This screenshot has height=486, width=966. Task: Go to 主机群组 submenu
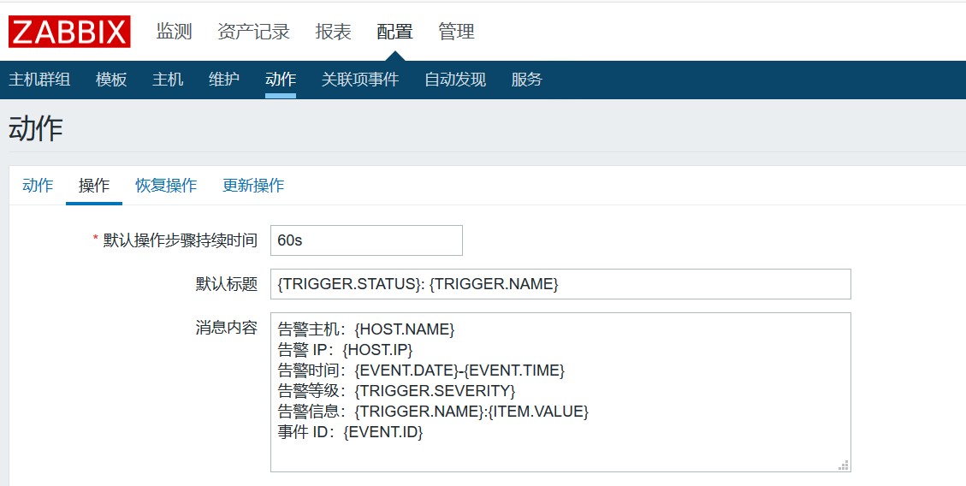point(39,80)
